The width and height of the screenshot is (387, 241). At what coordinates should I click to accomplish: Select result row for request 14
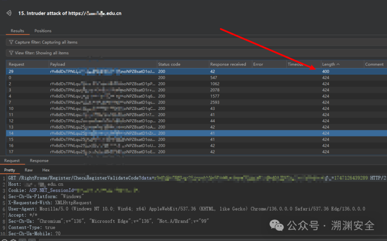pyautogui.click(x=196, y=133)
